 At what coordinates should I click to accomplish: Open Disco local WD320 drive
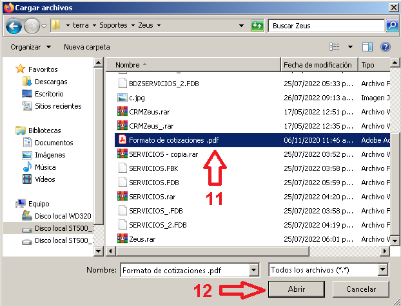coord(63,216)
